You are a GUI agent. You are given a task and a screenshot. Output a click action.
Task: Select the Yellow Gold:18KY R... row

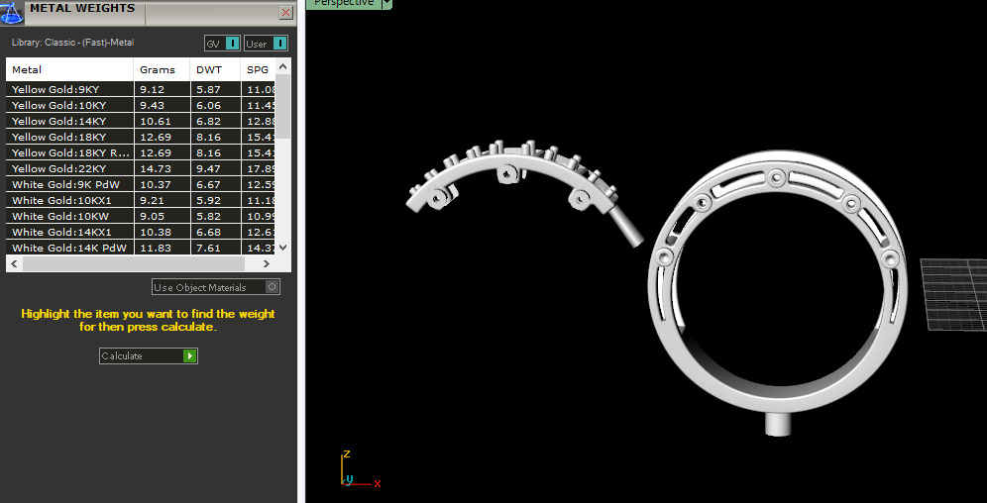[141, 152]
